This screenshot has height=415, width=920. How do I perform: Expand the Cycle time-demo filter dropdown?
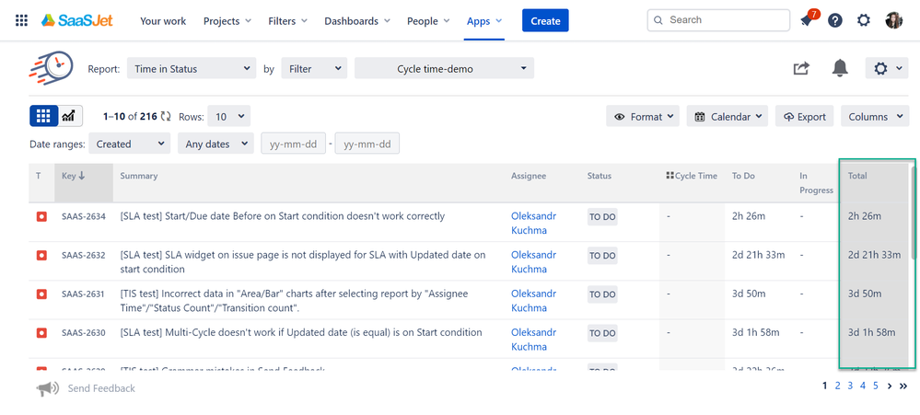click(x=444, y=69)
